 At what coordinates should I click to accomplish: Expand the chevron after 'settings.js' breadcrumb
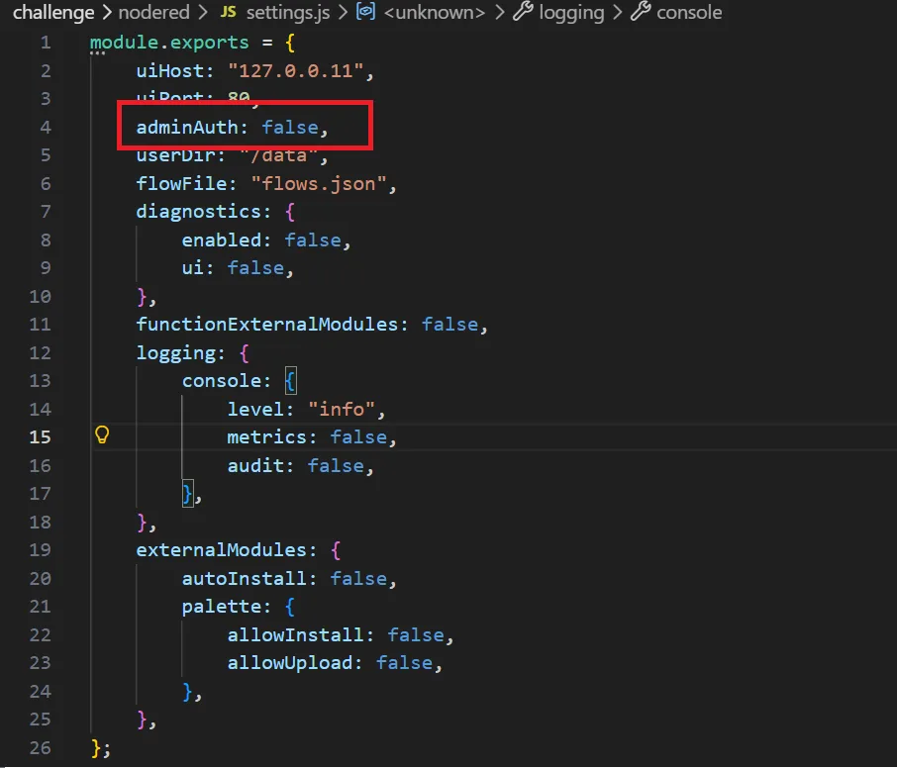(343, 12)
